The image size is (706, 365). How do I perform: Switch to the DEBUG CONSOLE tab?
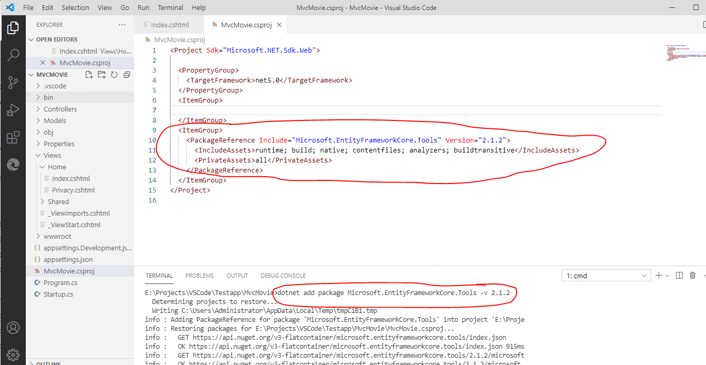coord(283,276)
